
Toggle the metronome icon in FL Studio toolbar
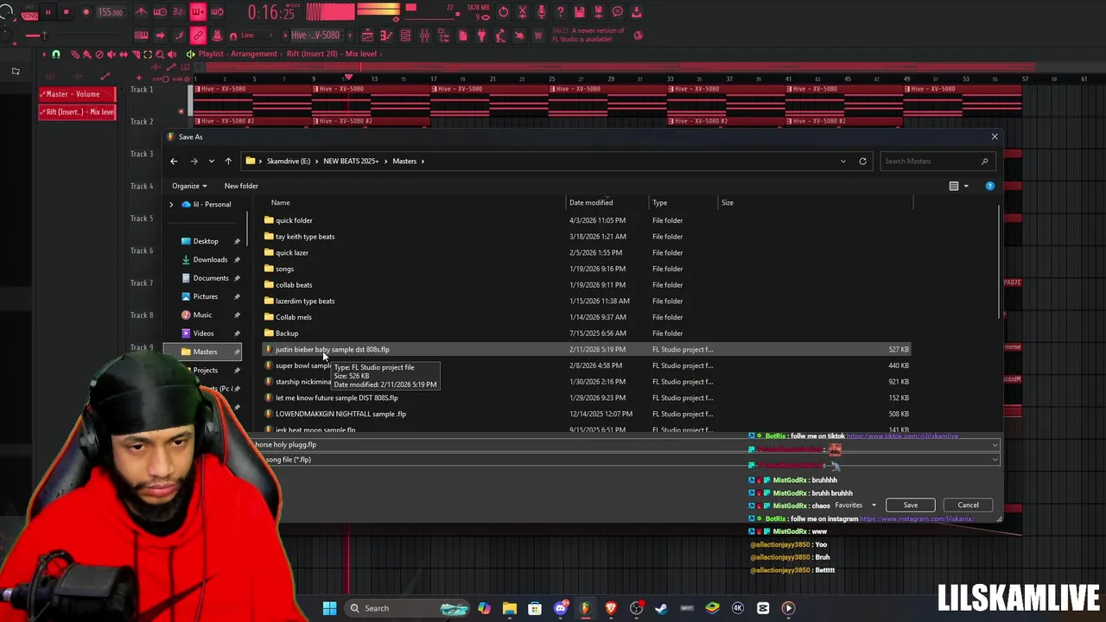[141, 12]
